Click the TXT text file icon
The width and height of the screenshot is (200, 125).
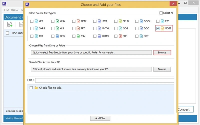[36, 36]
